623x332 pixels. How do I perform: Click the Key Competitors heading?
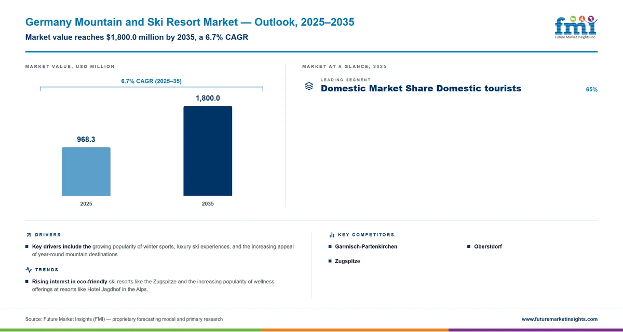pos(366,235)
